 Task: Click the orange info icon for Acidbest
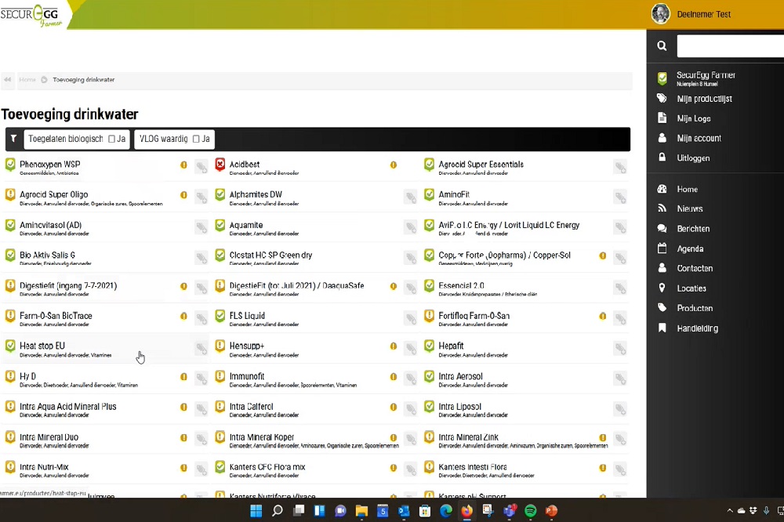coord(394,165)
